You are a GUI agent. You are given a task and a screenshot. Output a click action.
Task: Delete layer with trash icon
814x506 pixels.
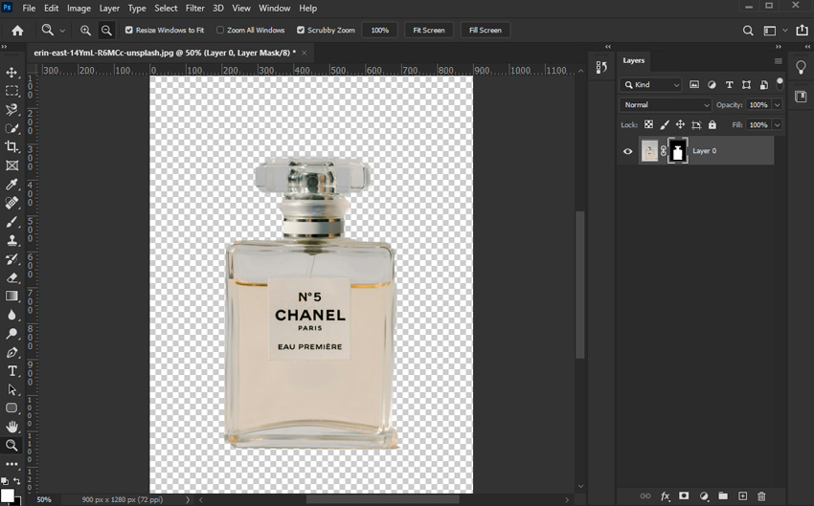coord(761,496)
